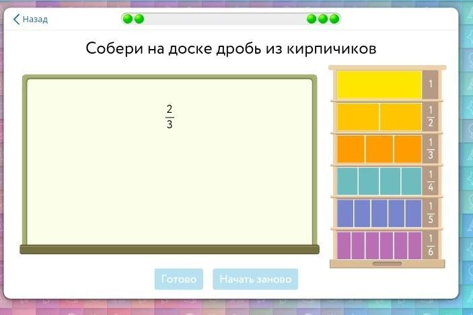
Task: Click the handle at the shelf bottom
Action: pos(387,264)
